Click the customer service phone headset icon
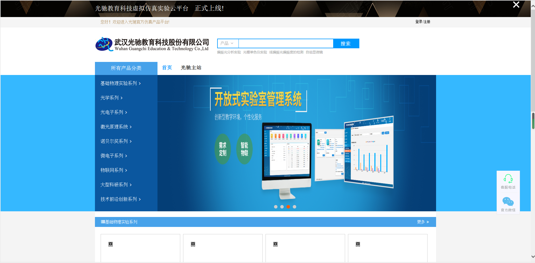535x263 pixels. (x=508, y=179)
